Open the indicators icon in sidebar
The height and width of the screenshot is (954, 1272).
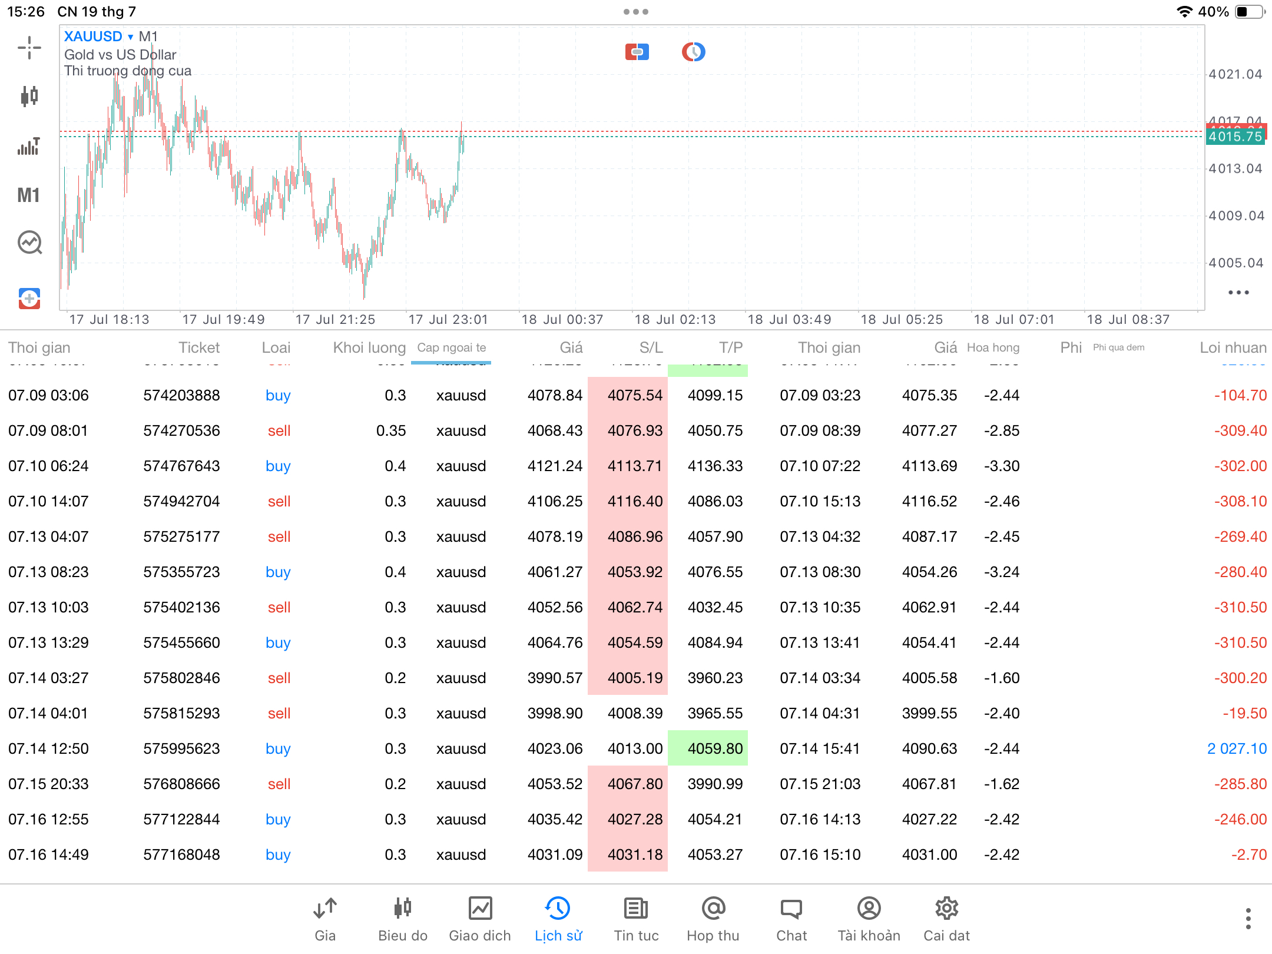pyautogui.click(x=29, y=145)
